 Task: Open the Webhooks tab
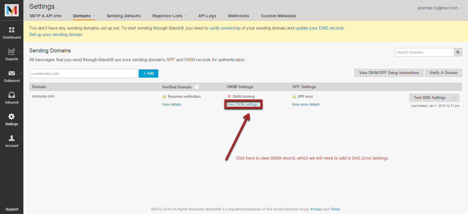tap(238, 16)
